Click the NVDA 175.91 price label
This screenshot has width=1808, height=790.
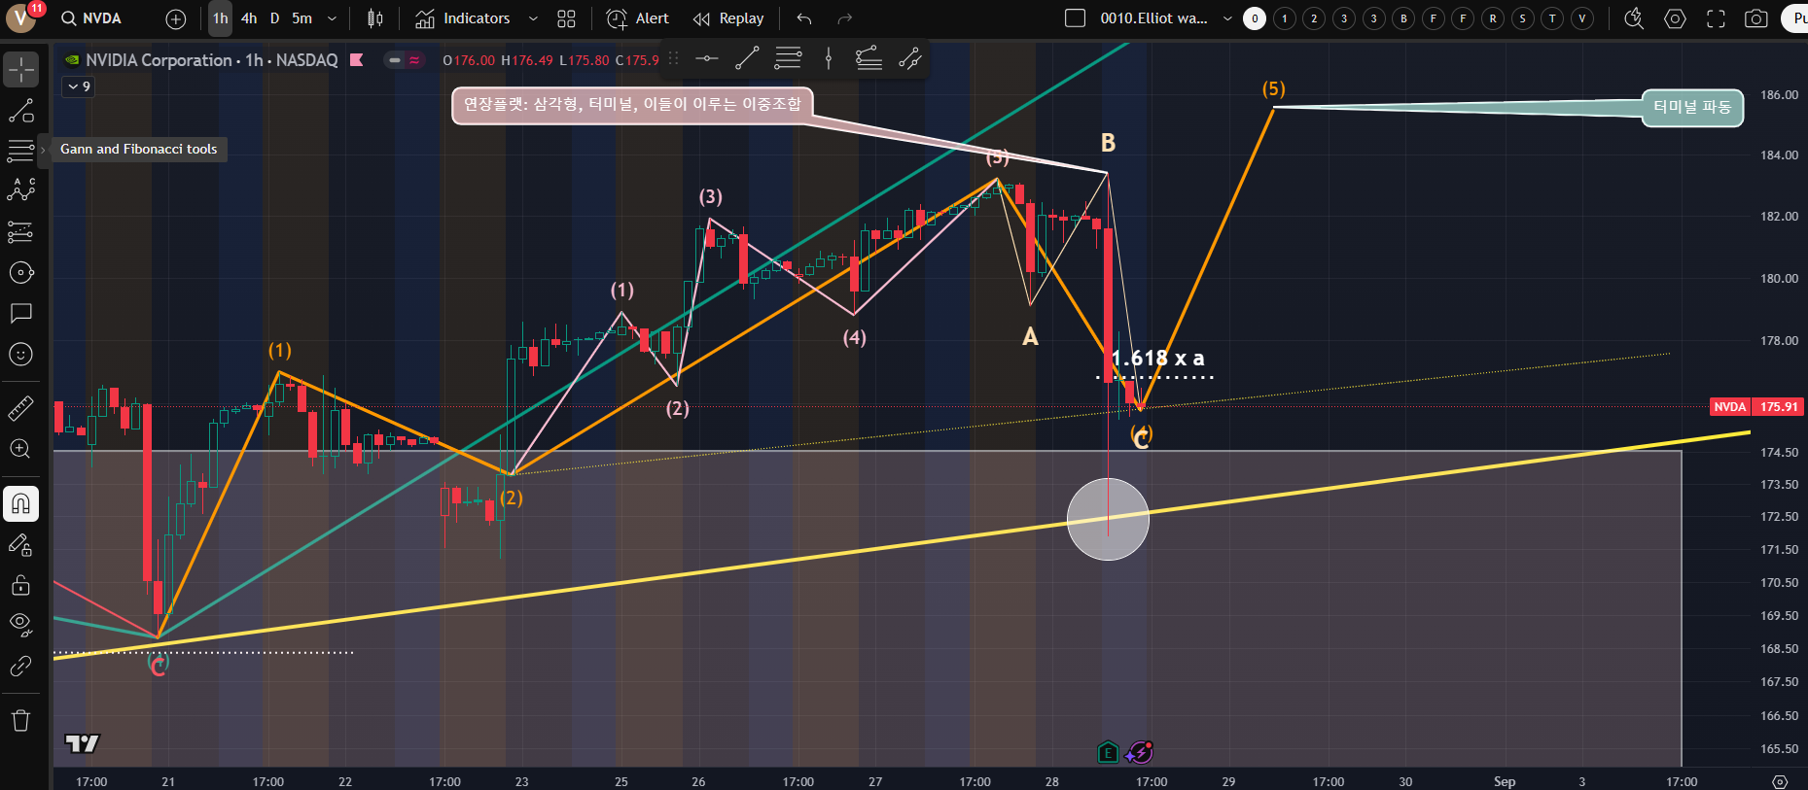(1756, 407)
